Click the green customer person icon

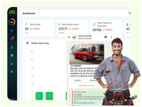tap(127, 24)
